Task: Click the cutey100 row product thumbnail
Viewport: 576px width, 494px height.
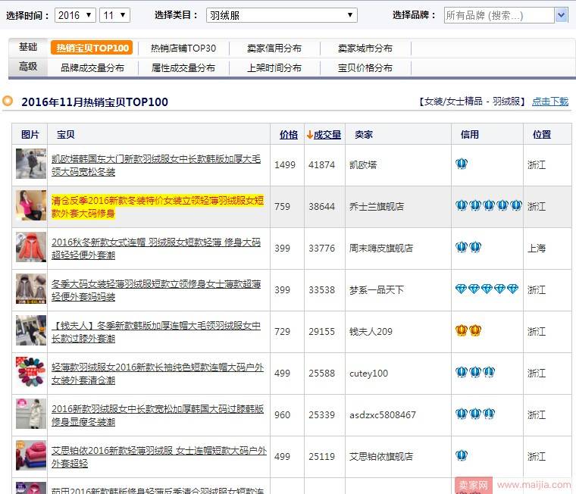Action: (x=31, y=372)
